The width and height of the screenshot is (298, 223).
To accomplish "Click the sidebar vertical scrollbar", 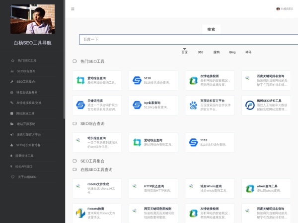I will (x=64, y=59).
